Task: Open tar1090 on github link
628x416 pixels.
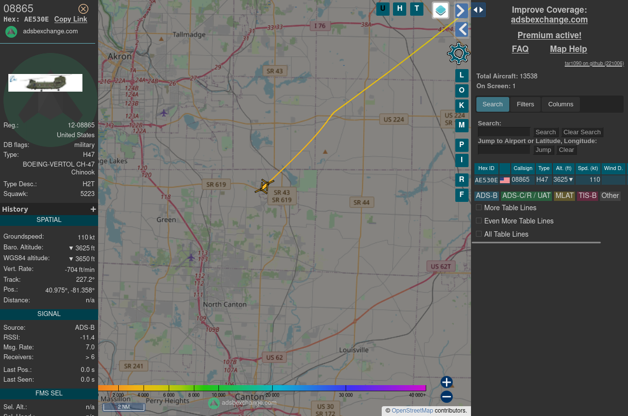Action: tap(594, 63)
